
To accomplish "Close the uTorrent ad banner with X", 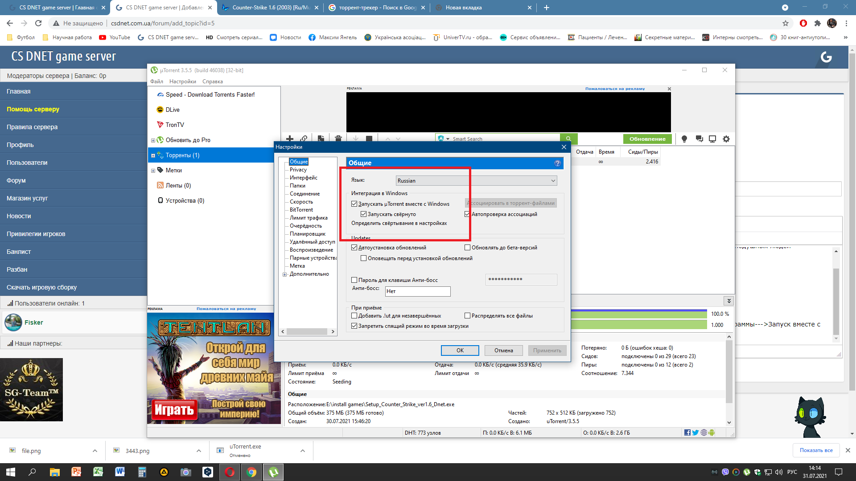I will 669,89.
